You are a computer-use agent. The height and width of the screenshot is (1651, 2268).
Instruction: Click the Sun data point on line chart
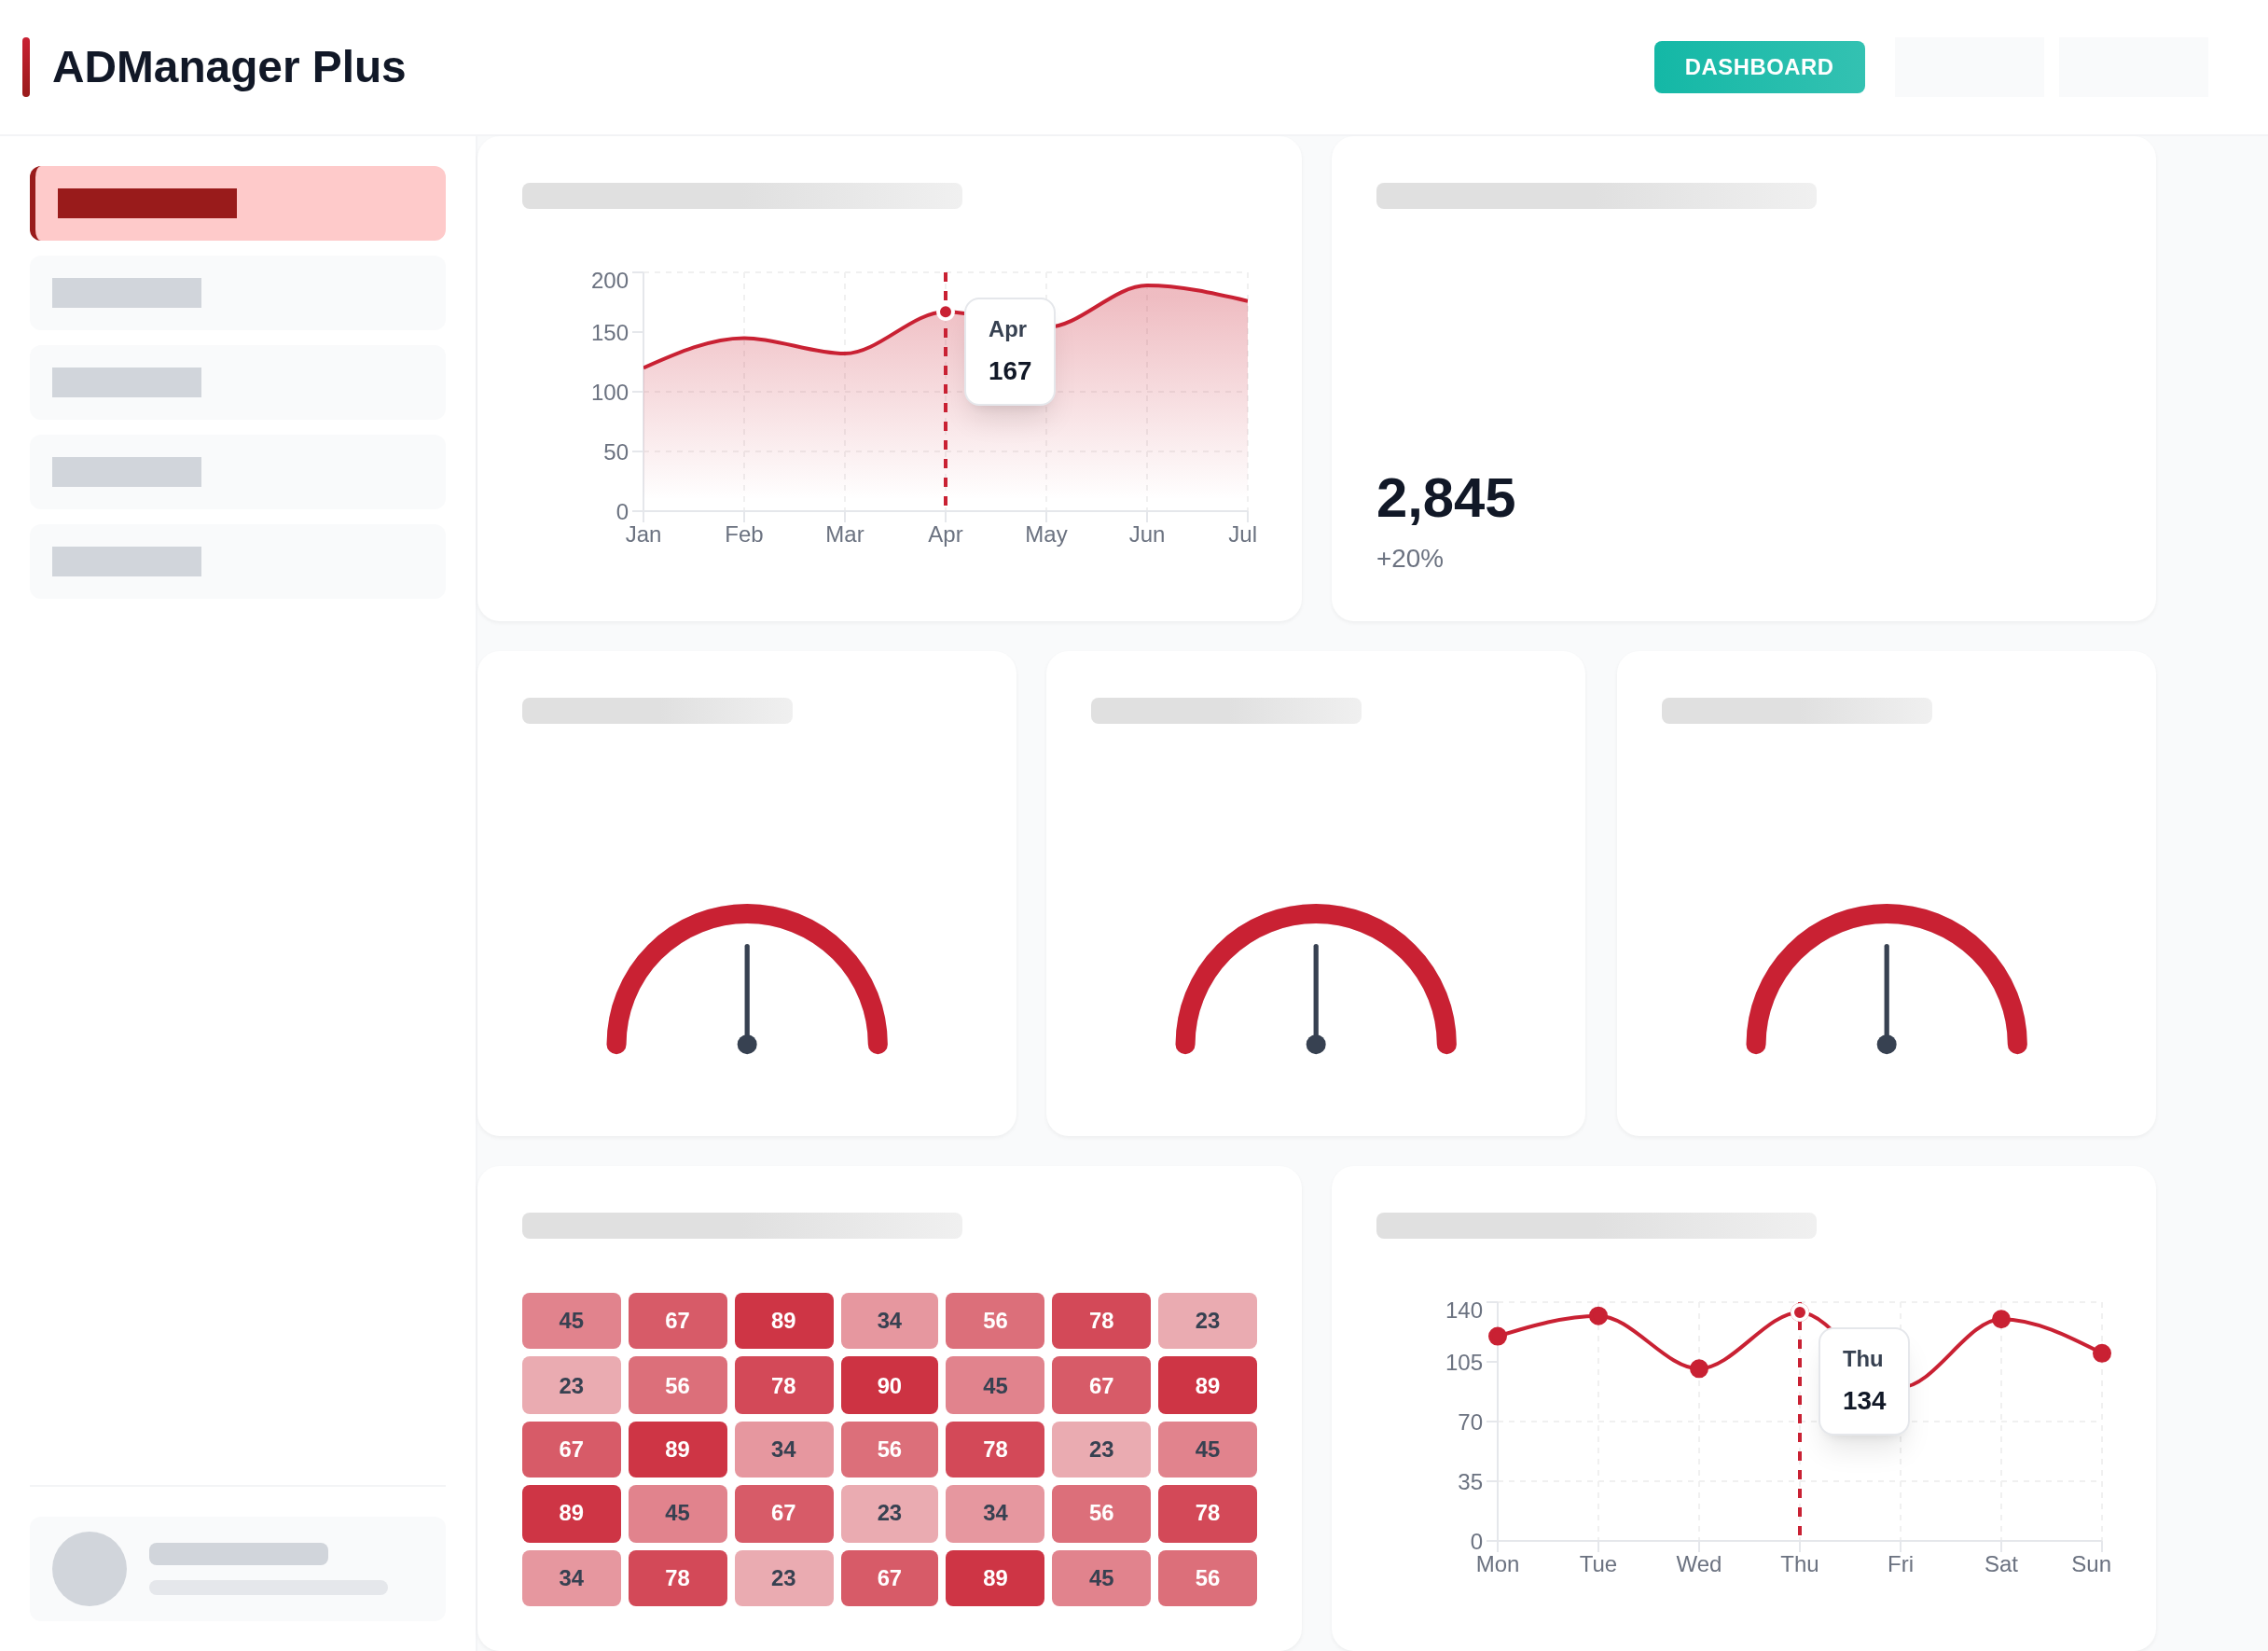click(2101, 1353)
